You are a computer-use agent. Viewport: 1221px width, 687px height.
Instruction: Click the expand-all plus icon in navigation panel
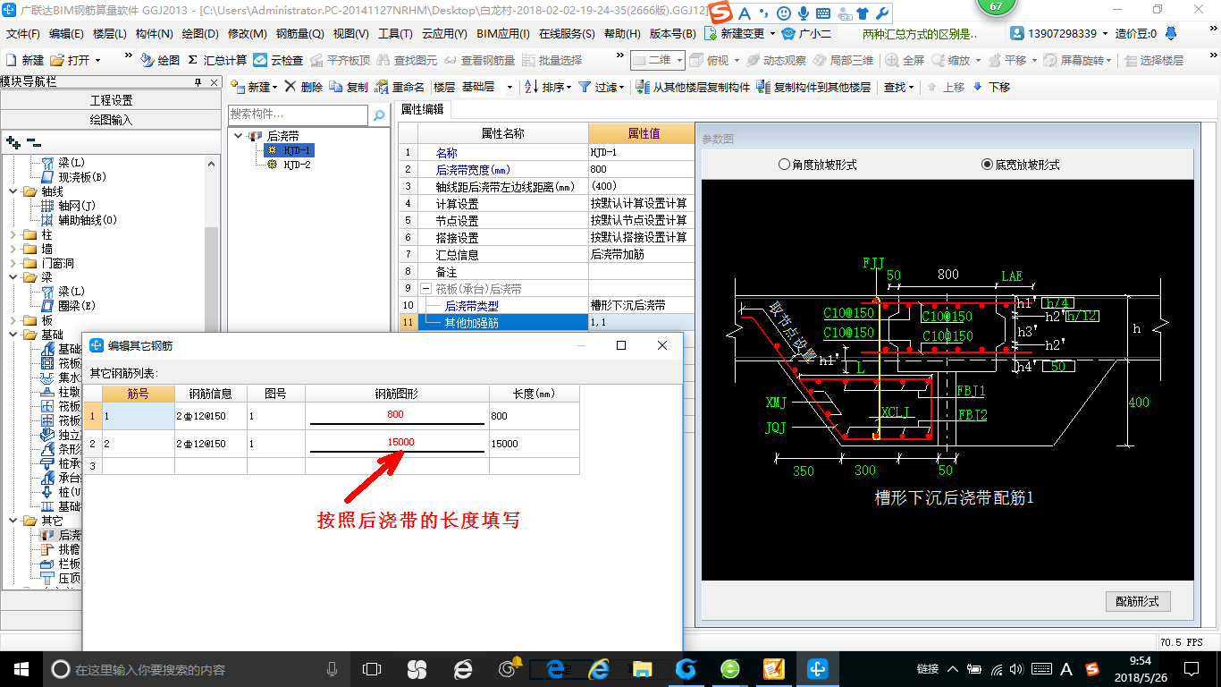pyautogui.click(x=13, y=141)
